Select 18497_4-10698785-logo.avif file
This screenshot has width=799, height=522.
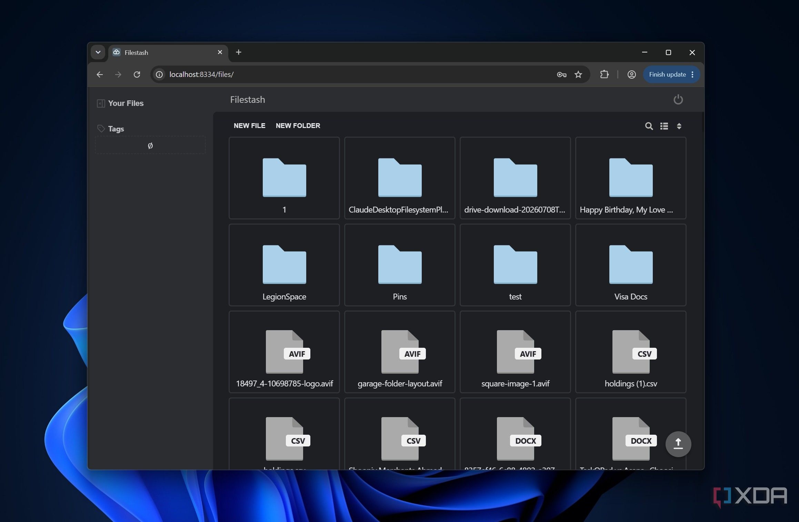coord(284,352)
